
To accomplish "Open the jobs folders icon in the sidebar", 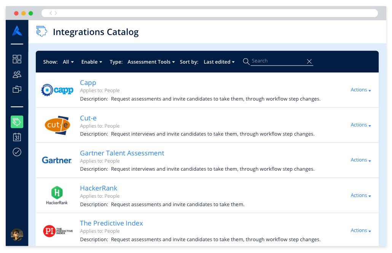I will pos(17,89).
